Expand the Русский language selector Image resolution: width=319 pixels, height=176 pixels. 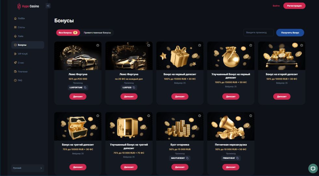click(28, 168)
